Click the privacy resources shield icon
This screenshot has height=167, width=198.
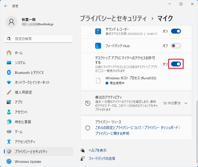pyautogui.click(x=88, y=128)
